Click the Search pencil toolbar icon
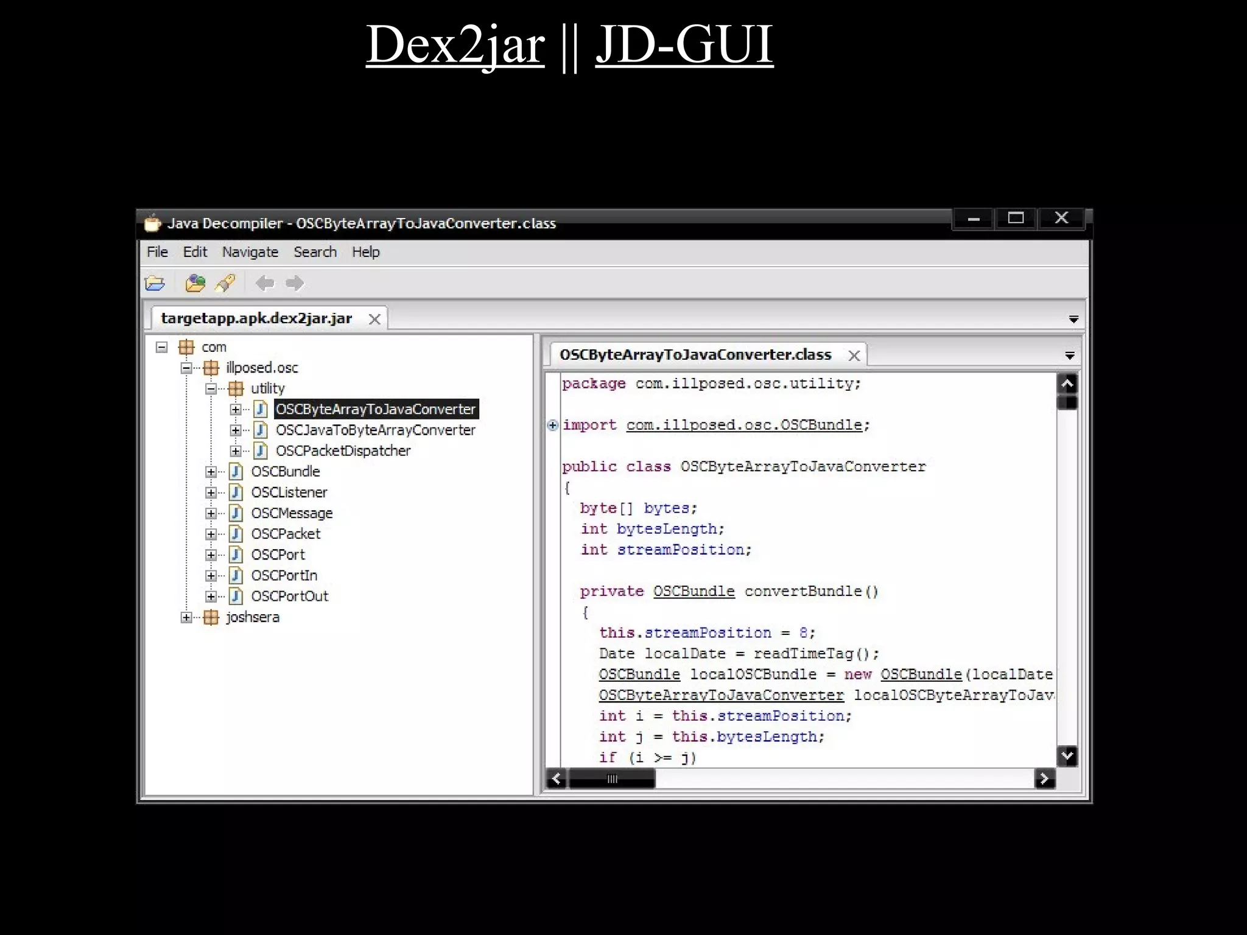The width and height of the screenshot is (1247, 935). click(225, 283)
